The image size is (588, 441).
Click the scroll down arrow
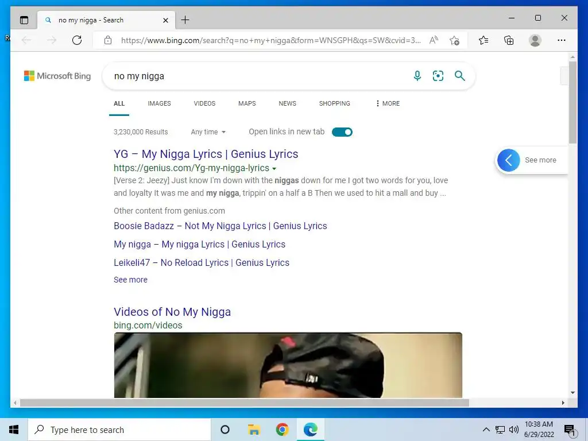(x=572, y=393)
